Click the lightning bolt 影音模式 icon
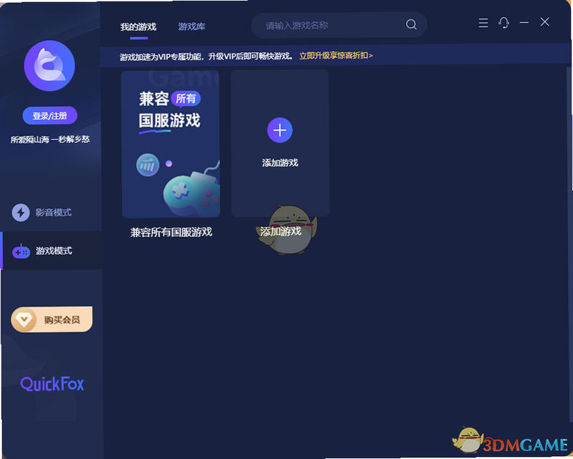The height and width of the screenshot is (459, 573). point(21,213)
